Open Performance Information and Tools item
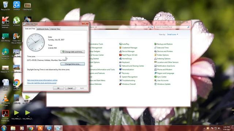 102,70
